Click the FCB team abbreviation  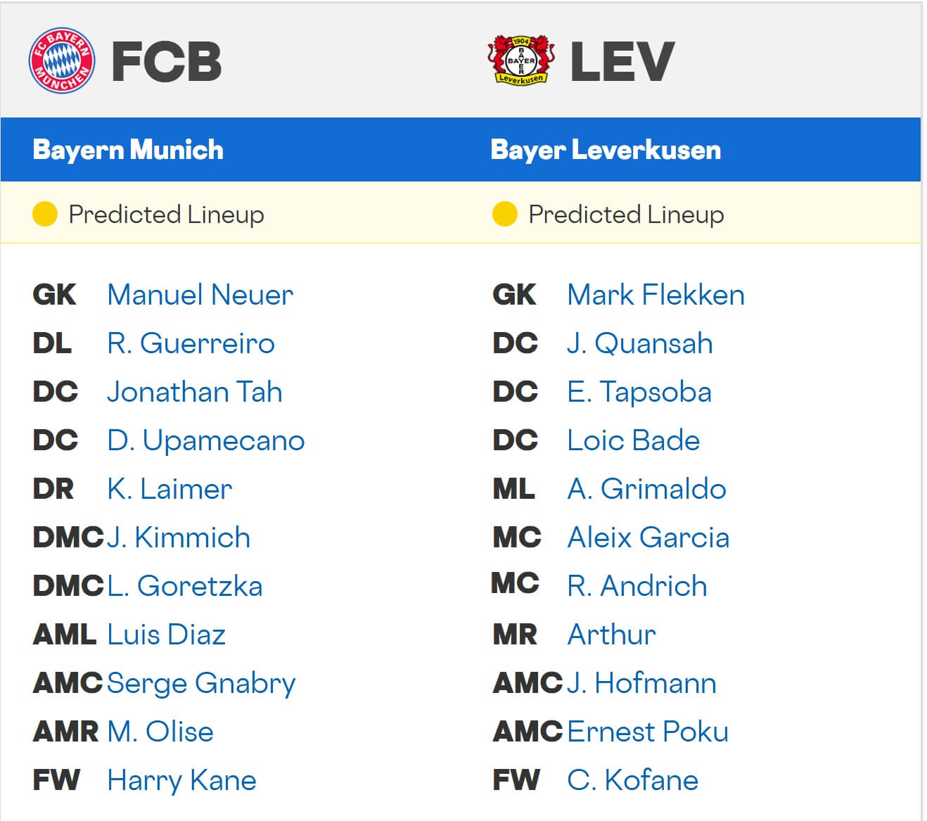167,61
